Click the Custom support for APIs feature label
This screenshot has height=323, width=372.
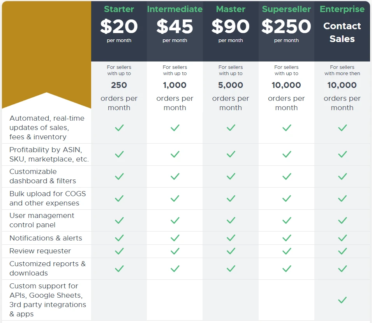pyautogui.click(x=48, y=300)
